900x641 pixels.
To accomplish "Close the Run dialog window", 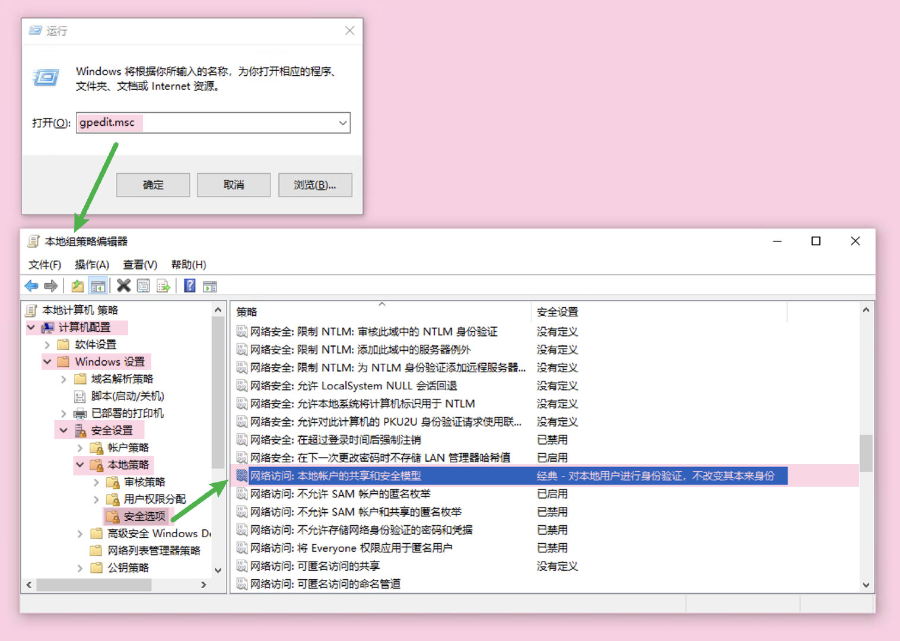I will tap(350, 30).
